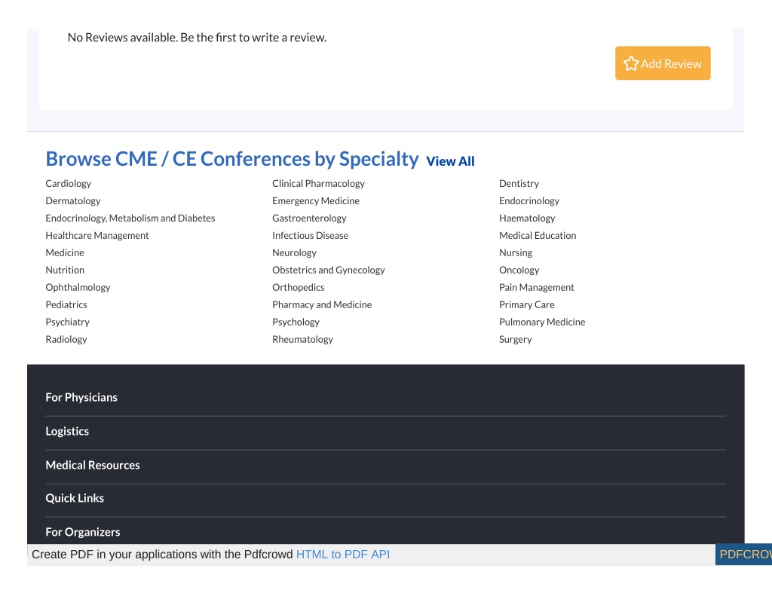The image size is (772, 596).
Task: Browse Radiology conferences
Action: click(x=66, y=339)
